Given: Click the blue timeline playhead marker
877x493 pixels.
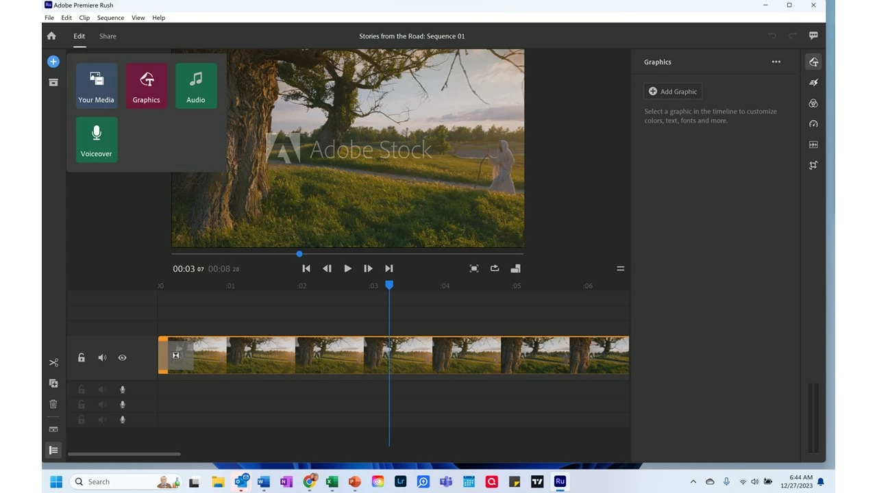Looking at the screenshot, I should [x=389, y=285].
